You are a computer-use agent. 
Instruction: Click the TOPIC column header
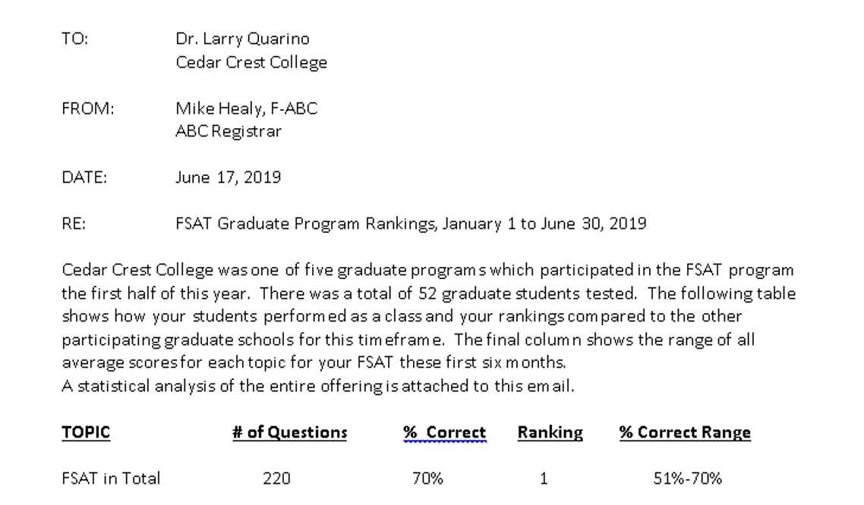(x=86, y=432)
